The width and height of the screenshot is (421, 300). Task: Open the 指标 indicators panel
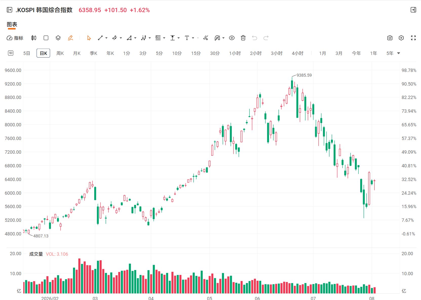(15, 38)
